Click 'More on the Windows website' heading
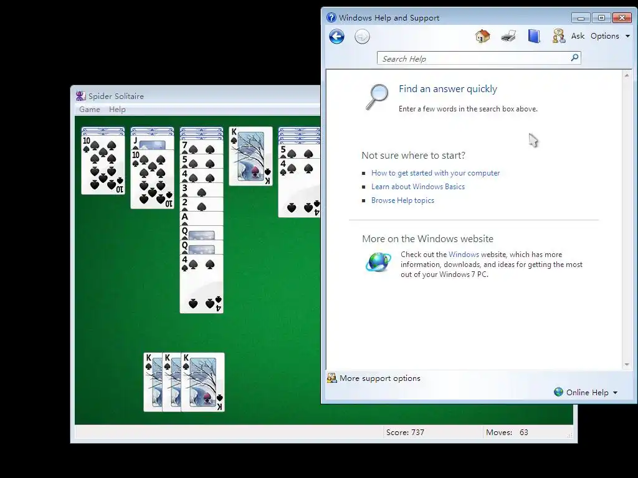 (427, 238)
